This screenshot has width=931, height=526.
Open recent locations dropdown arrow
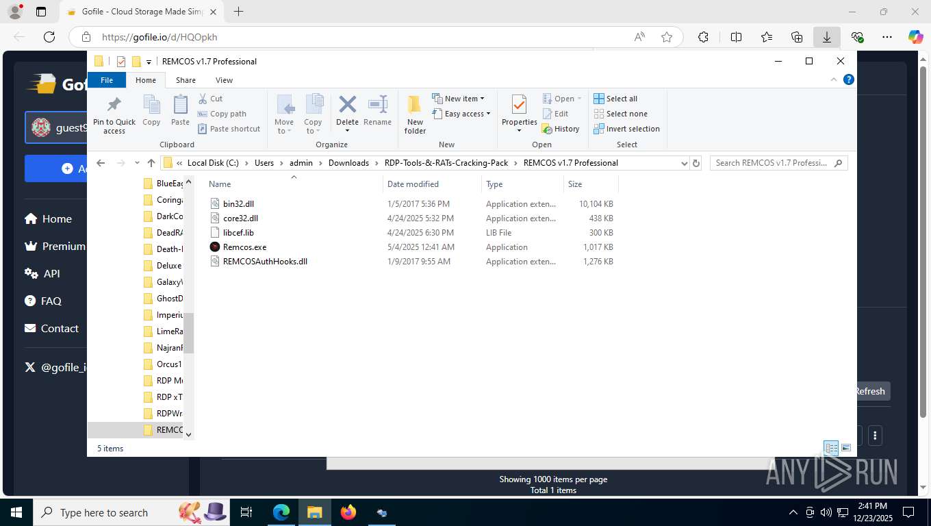point(137,163)
